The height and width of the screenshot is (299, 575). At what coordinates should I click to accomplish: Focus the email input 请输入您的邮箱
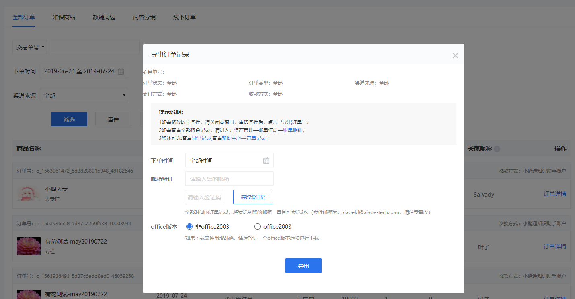(229, 179)
